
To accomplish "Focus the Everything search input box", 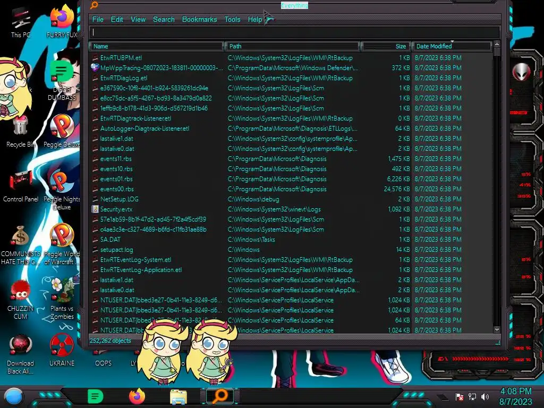I will [x=294, y=32].
